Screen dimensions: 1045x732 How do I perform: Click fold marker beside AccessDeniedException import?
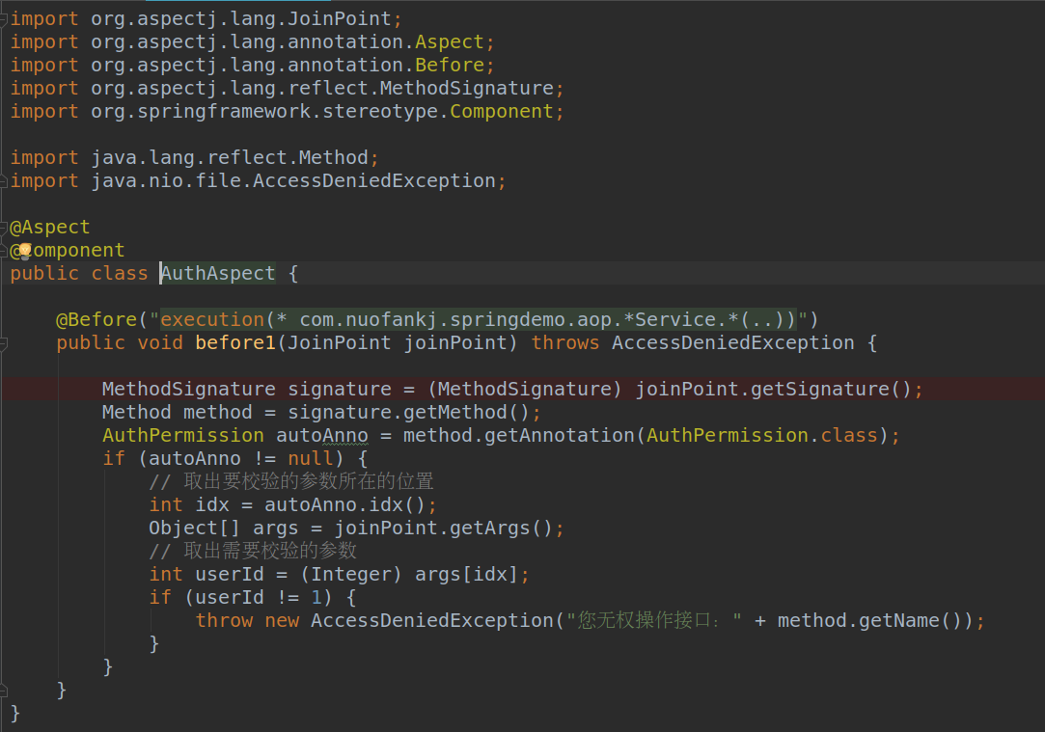pos(5,180)
